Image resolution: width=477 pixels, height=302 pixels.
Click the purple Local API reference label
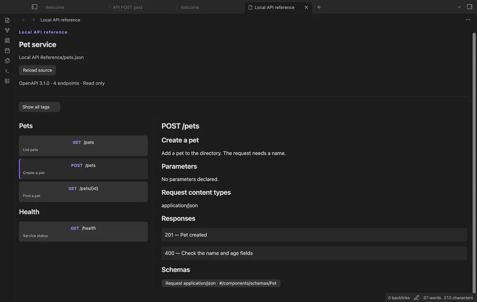[x=43, y=32]
